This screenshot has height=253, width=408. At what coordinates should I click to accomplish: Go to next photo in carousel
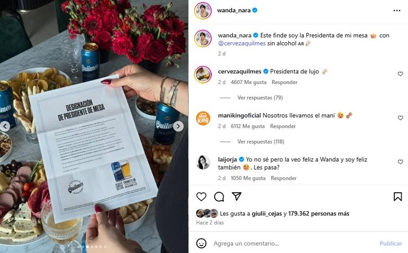coord(178,126)
